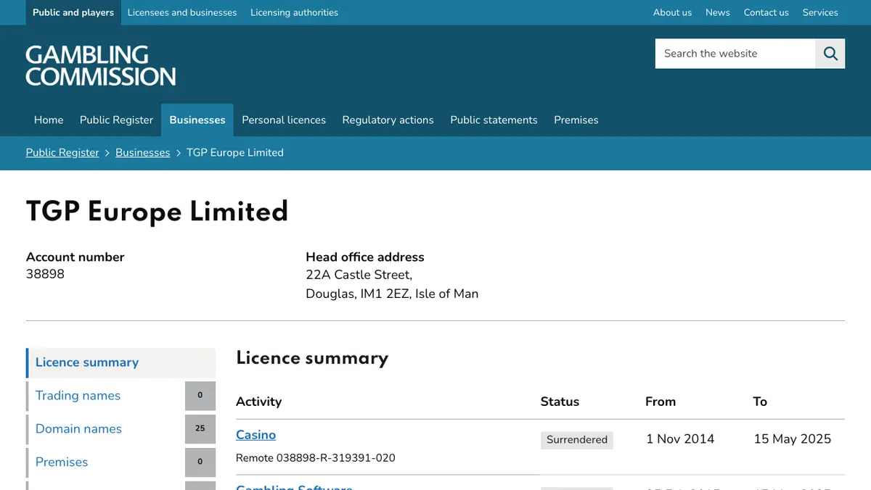
Task: Click the From date 1 Nov 2014
Action: coord(680,439)
